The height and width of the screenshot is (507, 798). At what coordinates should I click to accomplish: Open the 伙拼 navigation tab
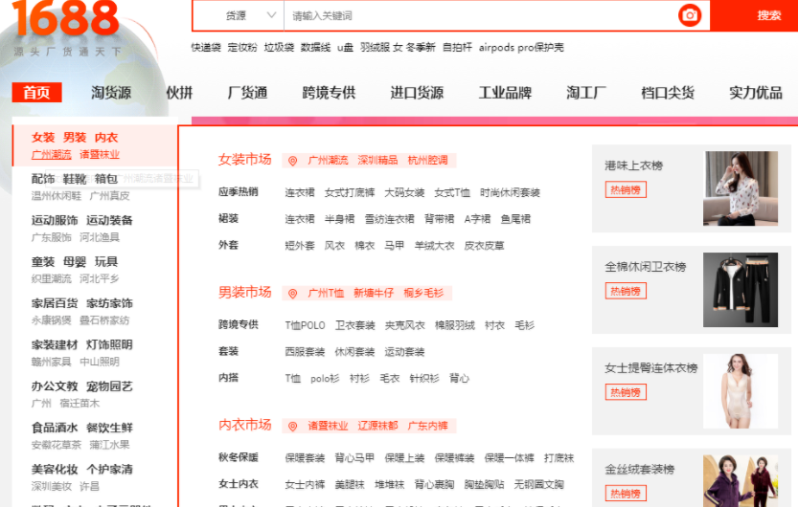(x=179, y=93)
